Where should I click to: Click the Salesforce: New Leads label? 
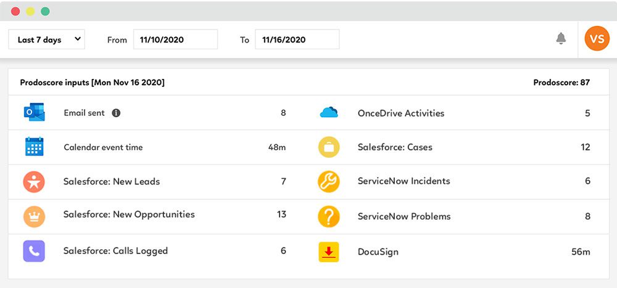111,181
